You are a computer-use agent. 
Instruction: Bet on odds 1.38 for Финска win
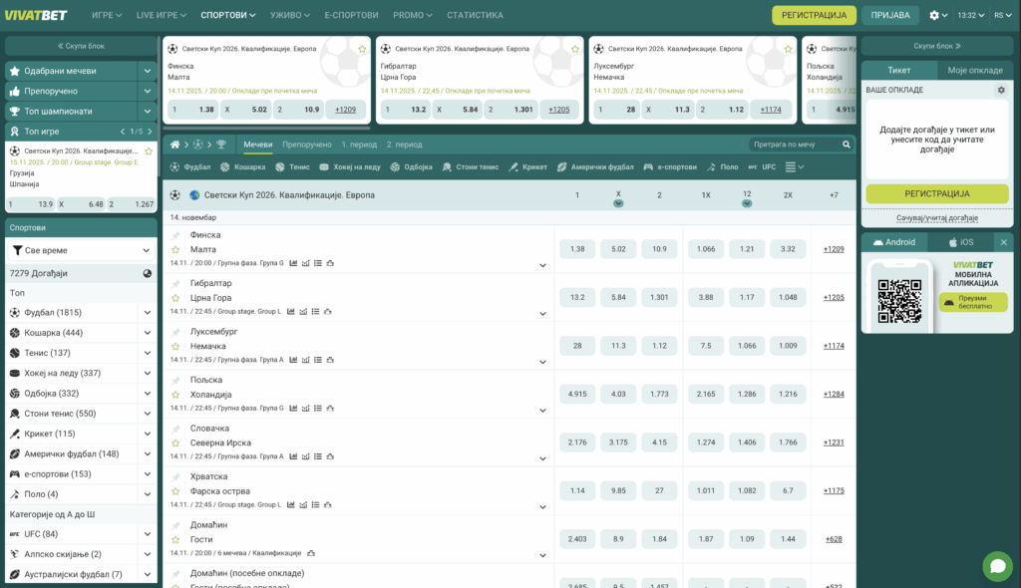click(x=577, y=249)
